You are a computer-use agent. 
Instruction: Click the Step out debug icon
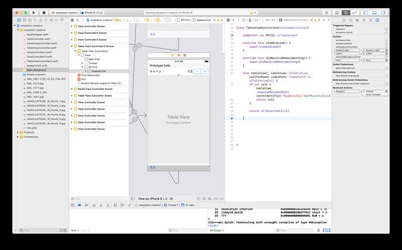tap(108, 205)
